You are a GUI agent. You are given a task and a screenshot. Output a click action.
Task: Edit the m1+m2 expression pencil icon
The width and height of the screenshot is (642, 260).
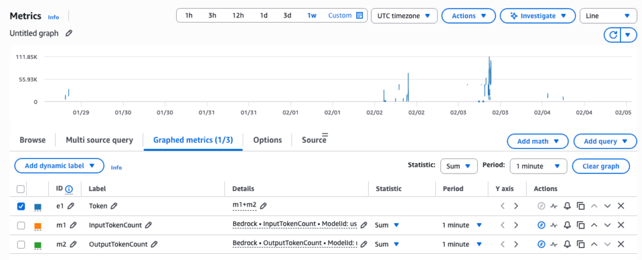click(x=264, y=205)
